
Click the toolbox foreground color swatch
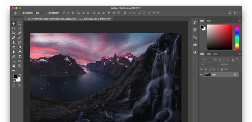coord(15,76)
